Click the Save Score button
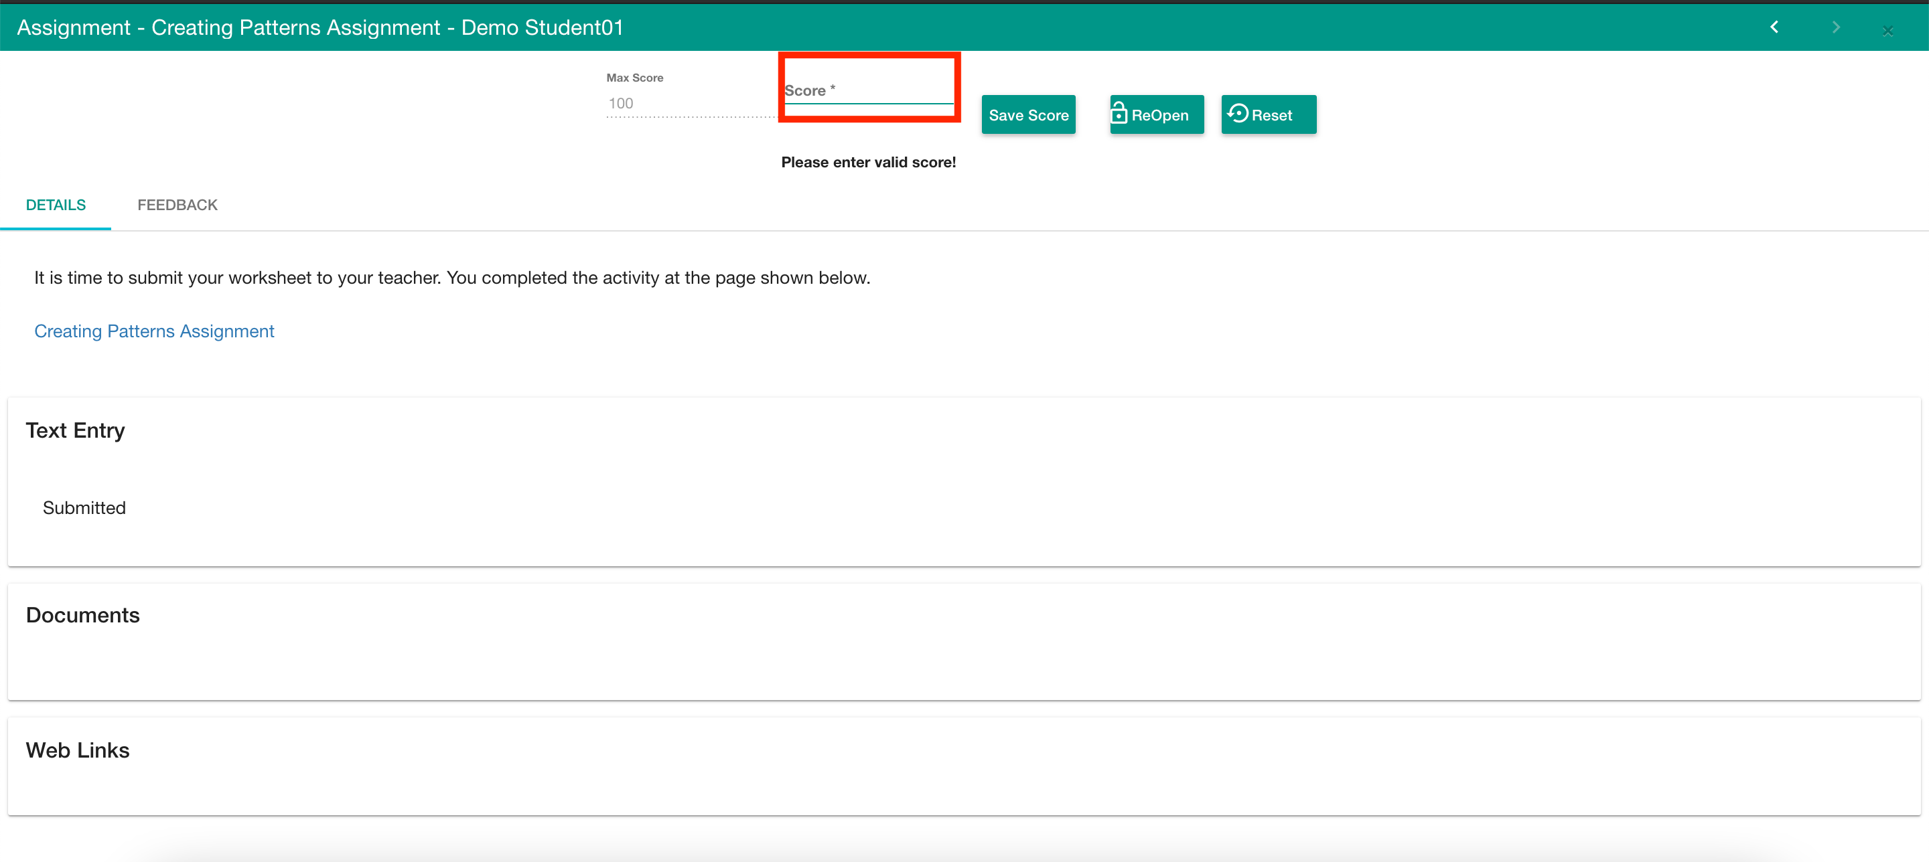The height and width of the screenshot is (862, 1929). pos(1028,115)
